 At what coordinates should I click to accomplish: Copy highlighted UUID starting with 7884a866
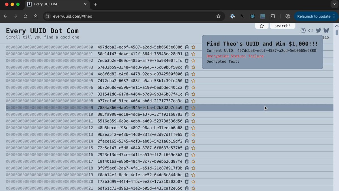tap(187, 108)
